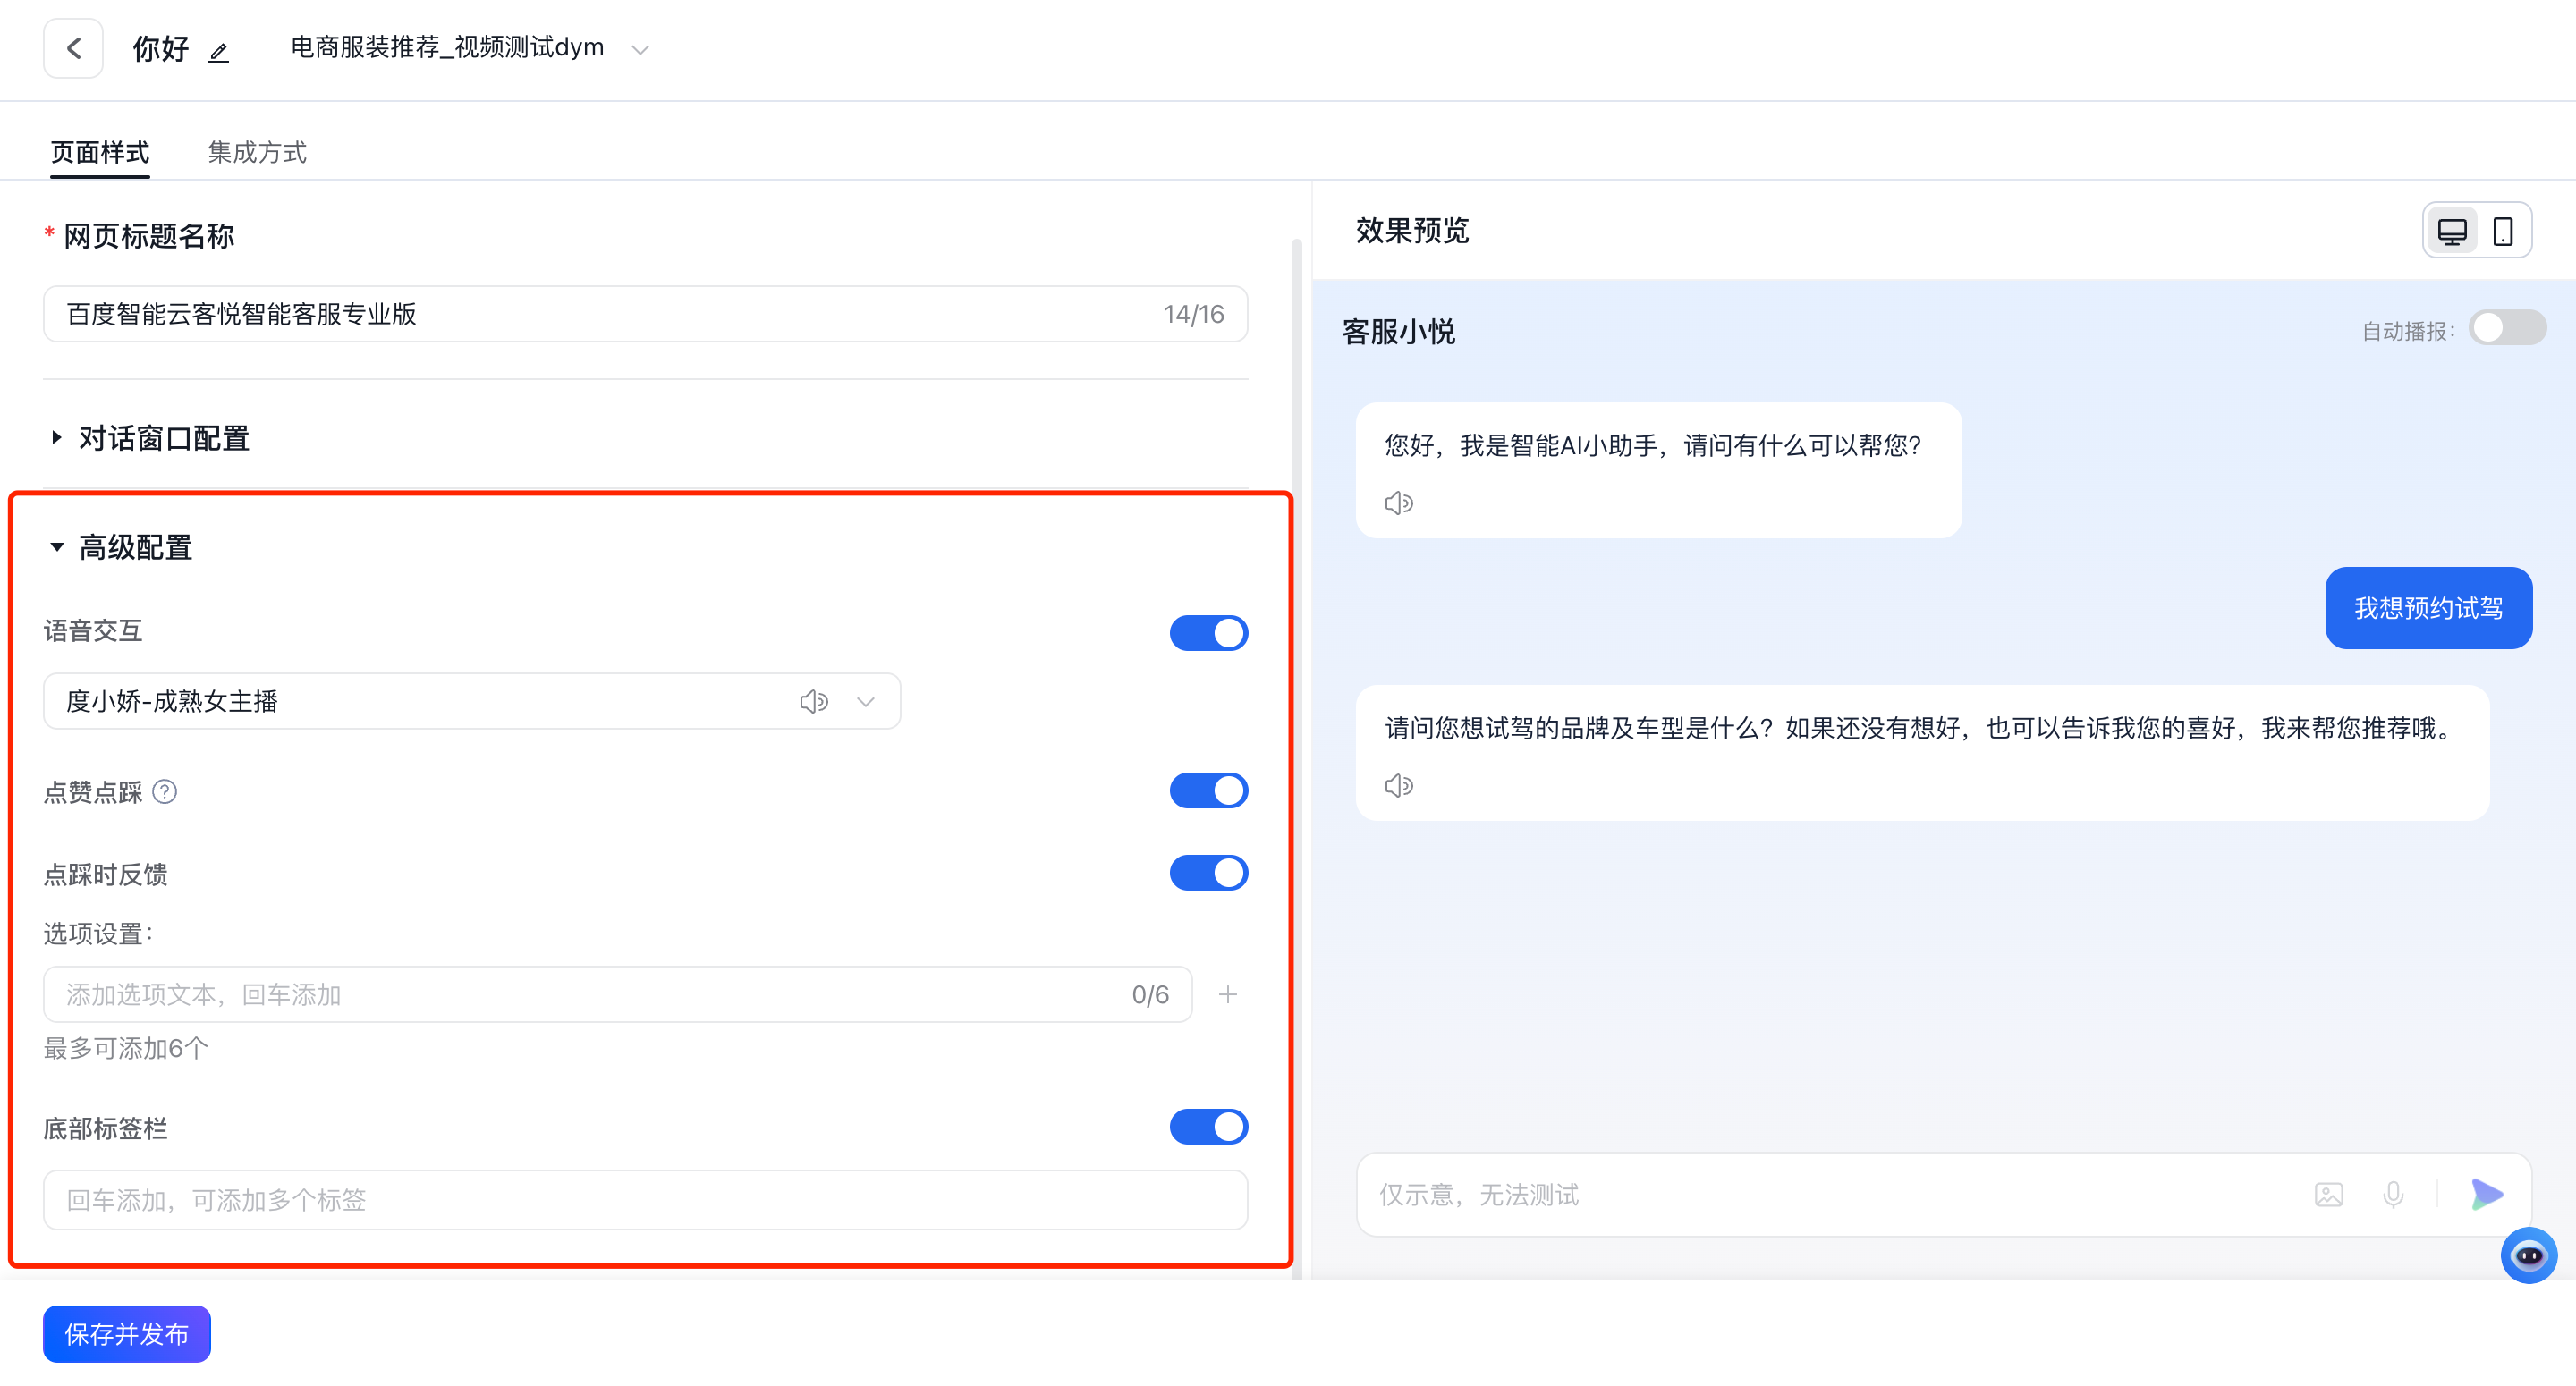Turn off the 点赞点踩 switch
Screen dimensions: 2576x1386
tap(1209, 790)
